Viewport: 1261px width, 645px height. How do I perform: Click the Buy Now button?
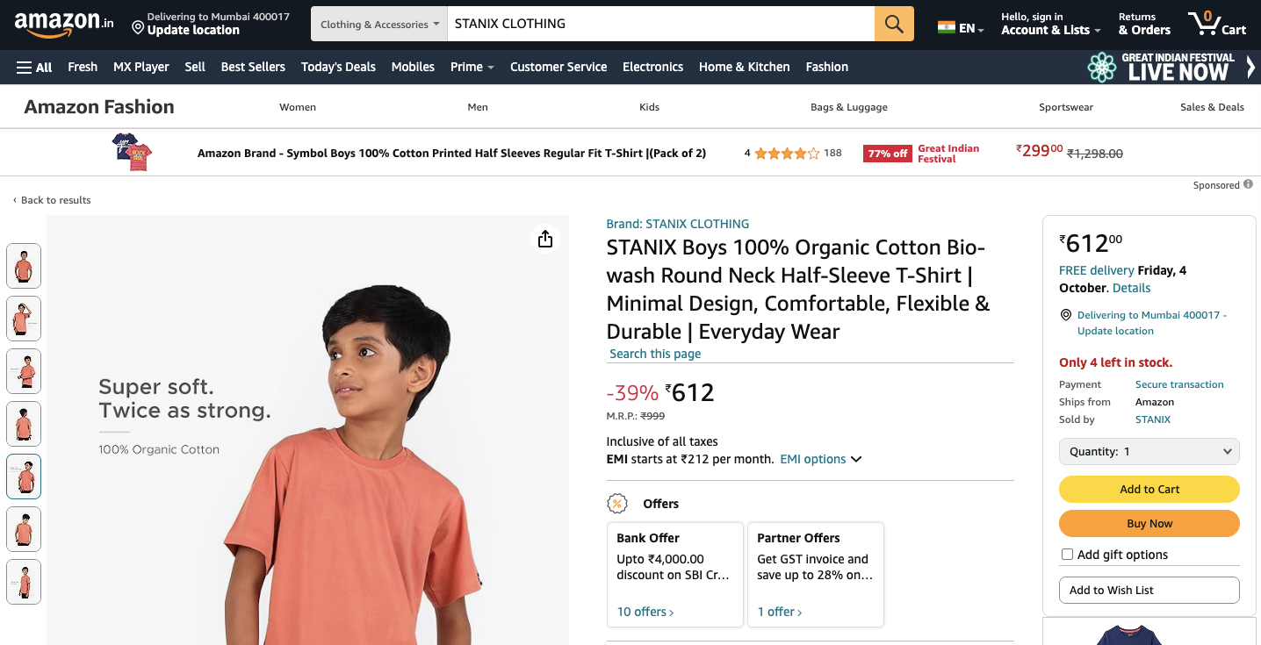click(1149, 524)
